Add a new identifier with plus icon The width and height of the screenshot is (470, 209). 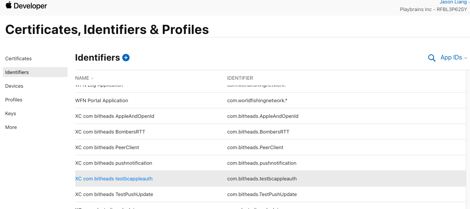(126, 58)
